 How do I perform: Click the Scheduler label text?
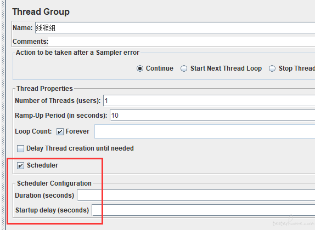point(43,165)
